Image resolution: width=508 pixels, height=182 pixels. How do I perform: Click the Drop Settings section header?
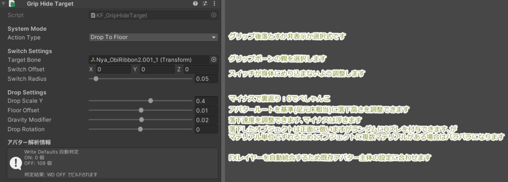tap(27, 92)
